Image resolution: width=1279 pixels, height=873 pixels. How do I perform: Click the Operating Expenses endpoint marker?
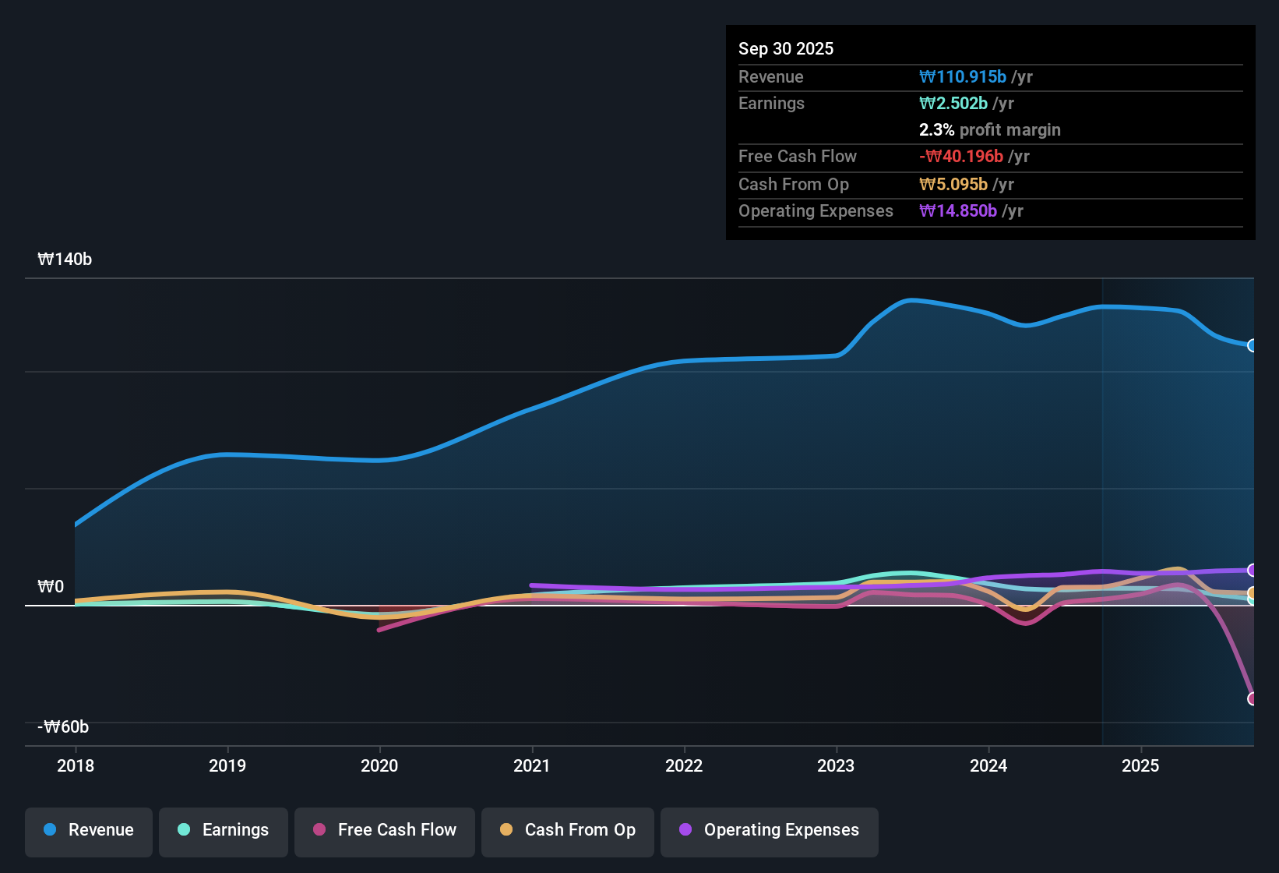1252,570
